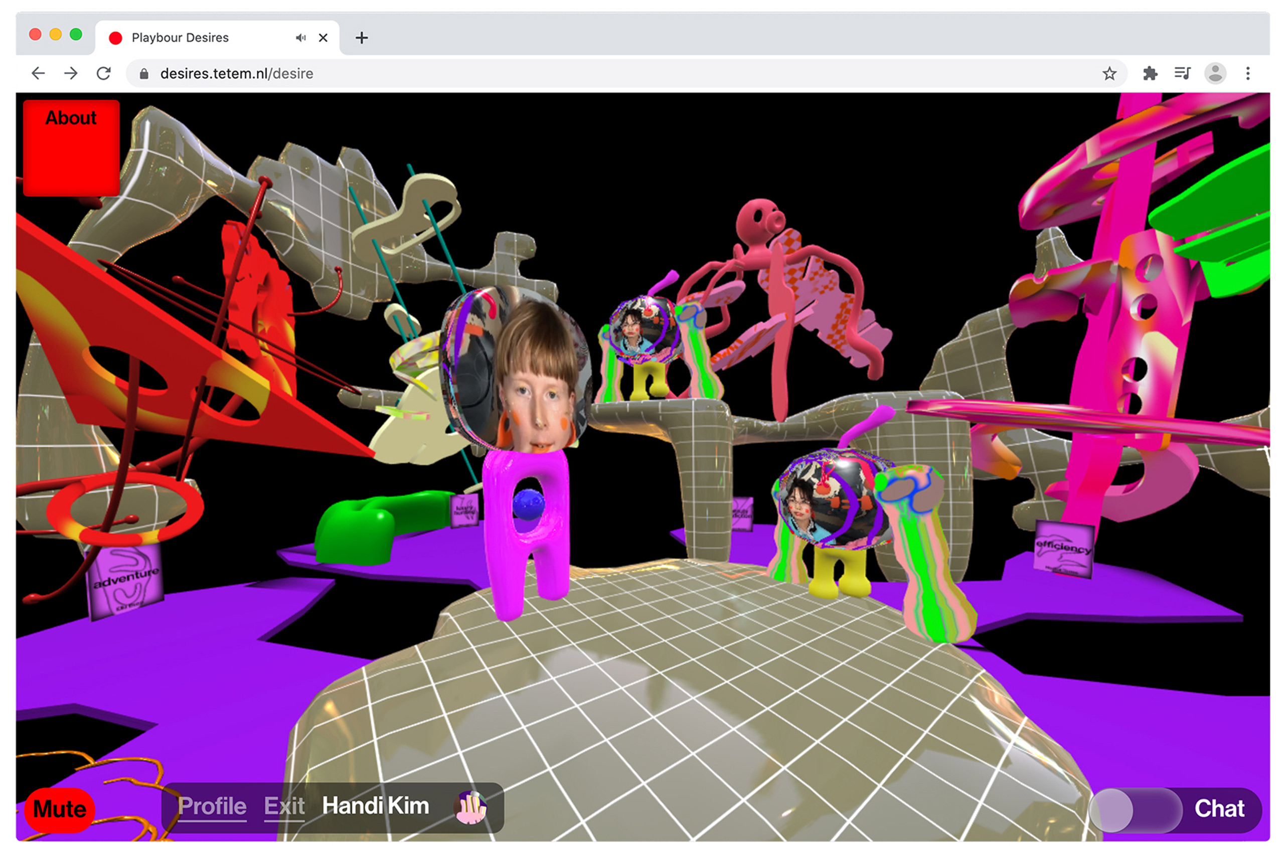Click the site lock icon

click(x=144, y=74)
